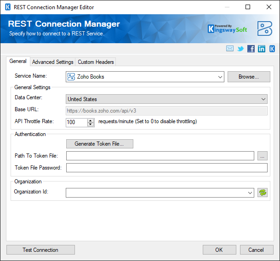
Task: Click the KingswaySoft K icon beside LinkedIn
Action: coord(272,49)
